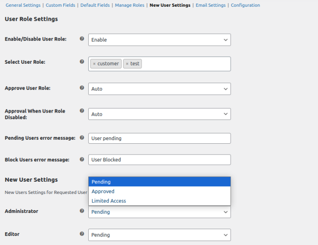Choose Approved from the open dropdown list
This screenshot has height=245, width=318.
103,191
